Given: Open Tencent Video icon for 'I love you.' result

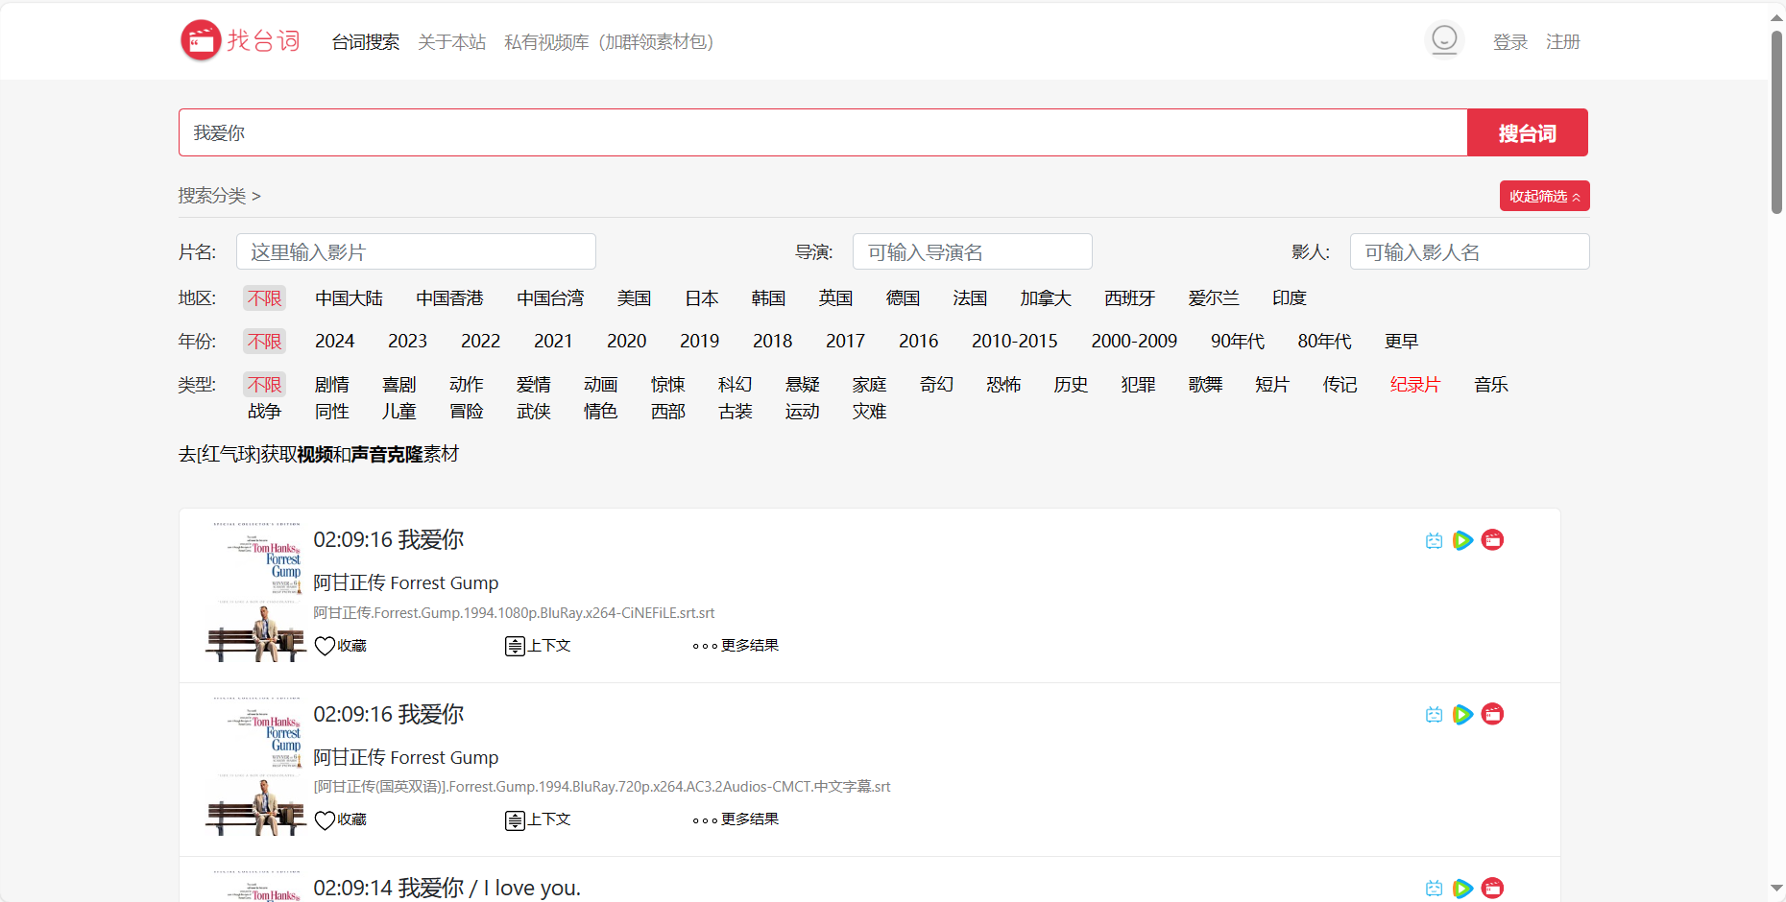Looking at the screenshot, I should pyautogui.click(x=1462, y=888).
